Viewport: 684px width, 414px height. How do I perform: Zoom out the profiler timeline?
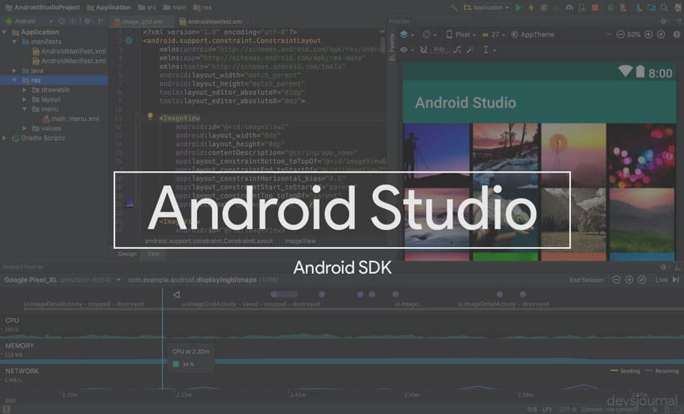[x=616, y=280]
